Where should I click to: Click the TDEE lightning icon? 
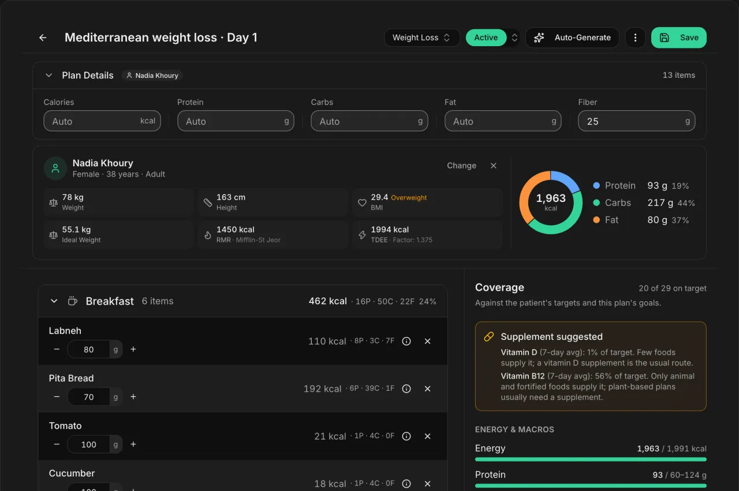coord(363,235)
